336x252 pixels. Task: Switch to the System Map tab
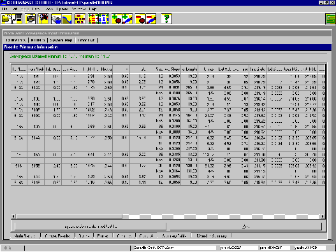pyautogui.click(x=61, y=40)
